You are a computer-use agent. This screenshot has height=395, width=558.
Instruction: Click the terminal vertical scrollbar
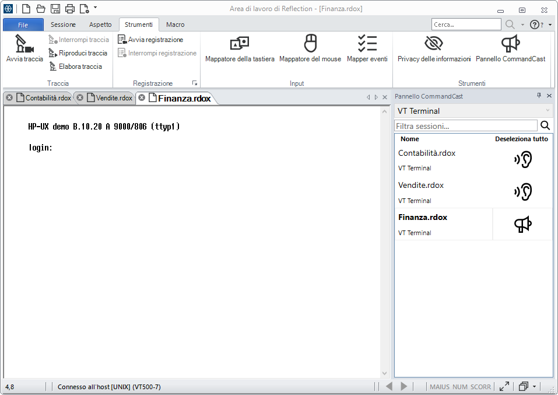(384, 239)
